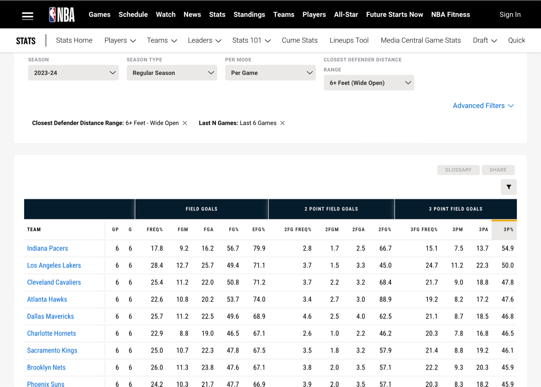Open Cume Stats page
Screen dimensions: 541x387
tap(300, 40)
